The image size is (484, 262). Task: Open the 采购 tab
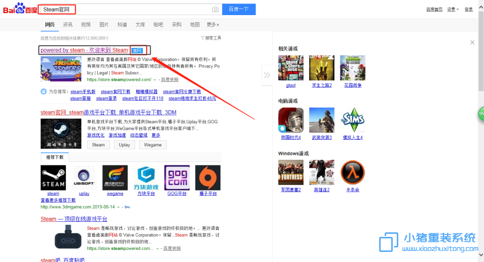pyautogui.click(x=176, y=25)
